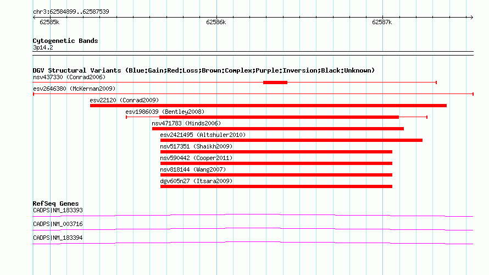Click the red bar of nsv590442
Image resolution: width=489 pixels, height=275 pixels.
[x=276, y=163]
